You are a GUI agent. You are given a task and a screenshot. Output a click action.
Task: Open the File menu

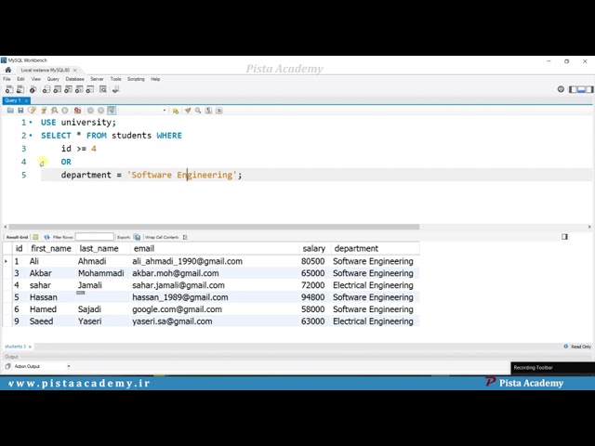click(x=7, y=79)
